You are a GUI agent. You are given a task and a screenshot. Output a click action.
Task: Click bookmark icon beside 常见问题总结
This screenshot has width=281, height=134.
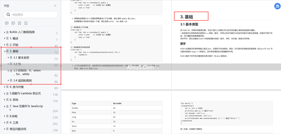click(7, 129)
